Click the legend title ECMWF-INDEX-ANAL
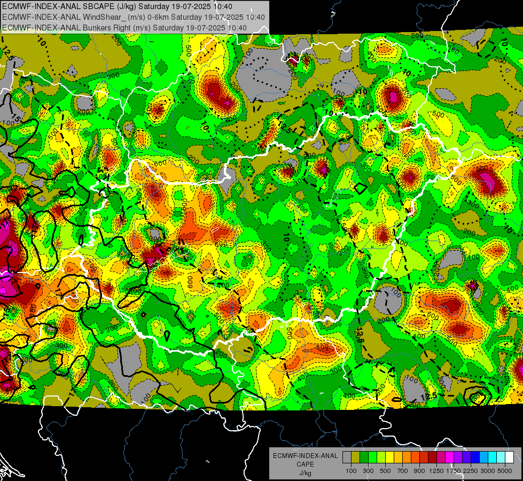523x481 pixels. 305,456
